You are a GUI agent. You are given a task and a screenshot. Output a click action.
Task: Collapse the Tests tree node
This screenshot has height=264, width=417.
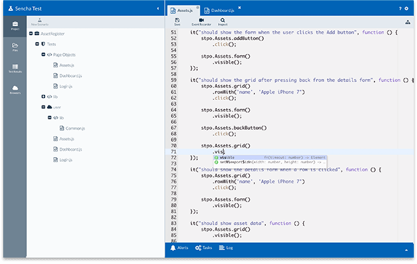37,44
